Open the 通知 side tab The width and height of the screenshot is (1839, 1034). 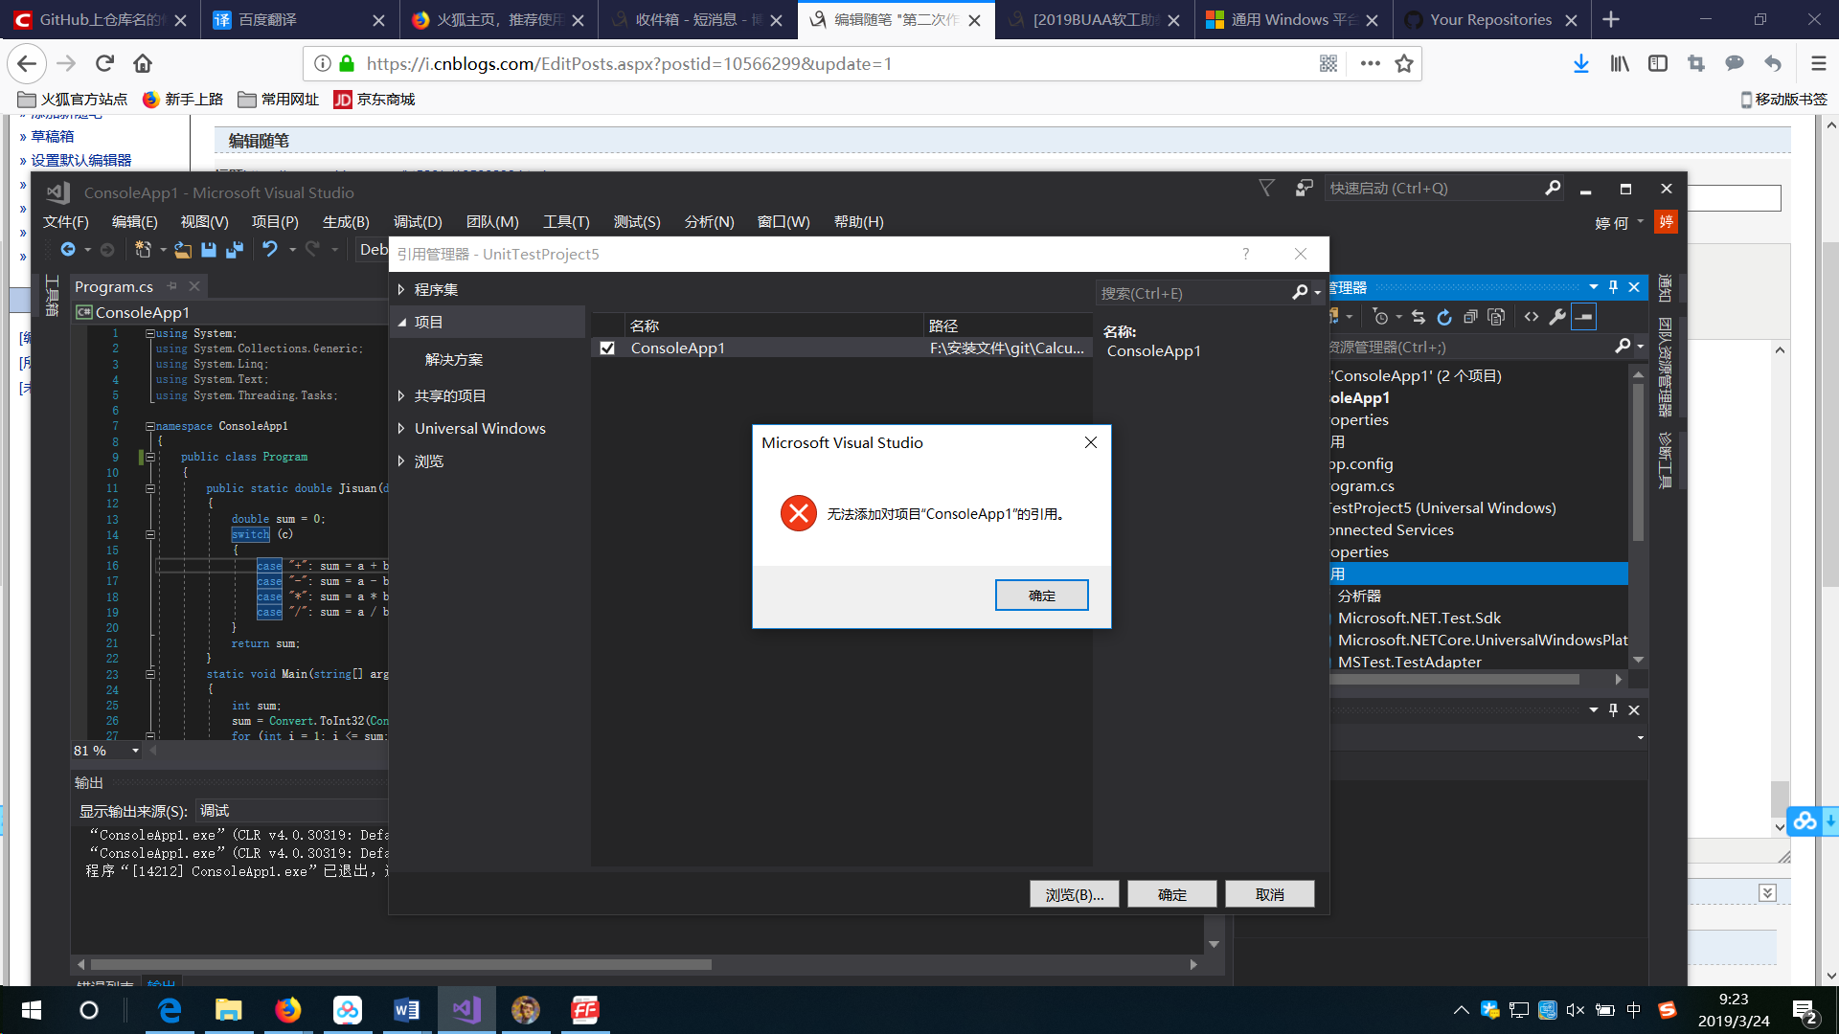(1666, 287)
